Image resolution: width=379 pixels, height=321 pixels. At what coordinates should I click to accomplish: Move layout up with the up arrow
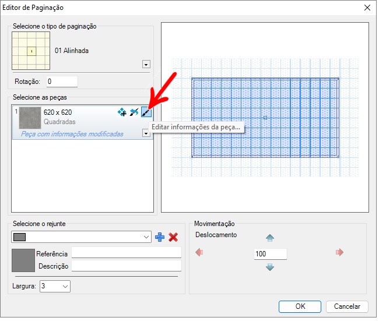pyautogui.click(x=269, y=238)
